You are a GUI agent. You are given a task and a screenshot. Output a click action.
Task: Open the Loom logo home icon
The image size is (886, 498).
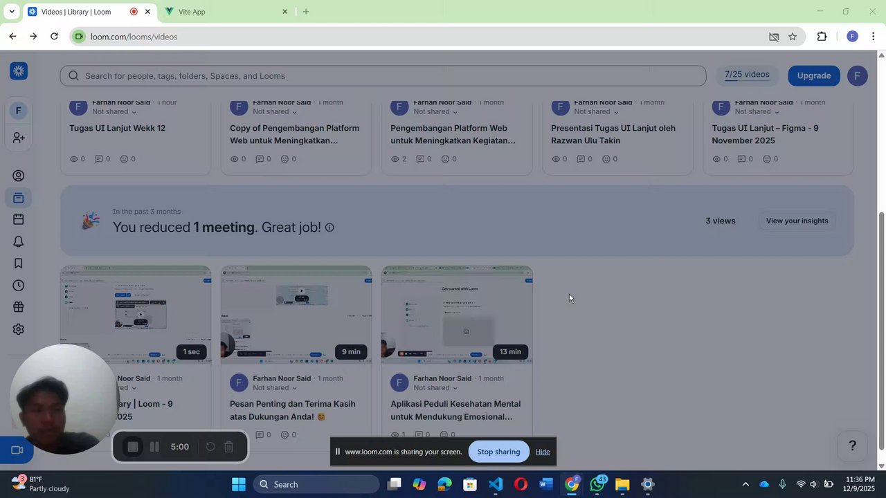tap(19, 71)
